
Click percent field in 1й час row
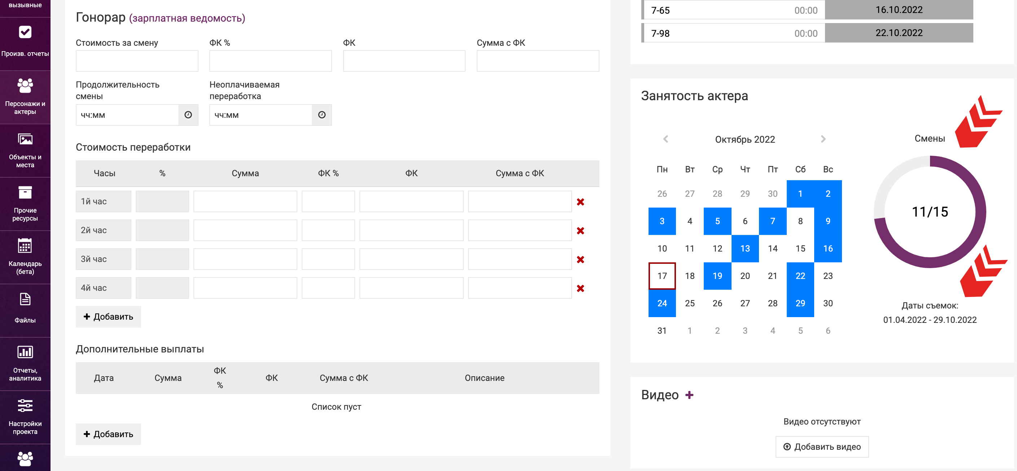(162, 201)
